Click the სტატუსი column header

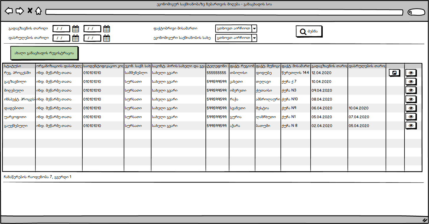tap(19, 66)
